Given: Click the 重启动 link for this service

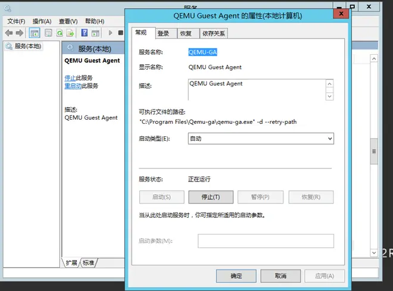Looking at the screenshot, I should (x=73, y=86).
